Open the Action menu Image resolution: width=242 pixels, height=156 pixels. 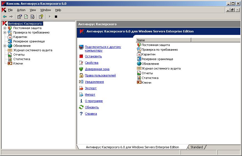21,10
